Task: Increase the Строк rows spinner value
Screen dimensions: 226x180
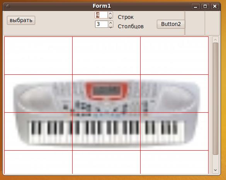Action: click(110, 14)
